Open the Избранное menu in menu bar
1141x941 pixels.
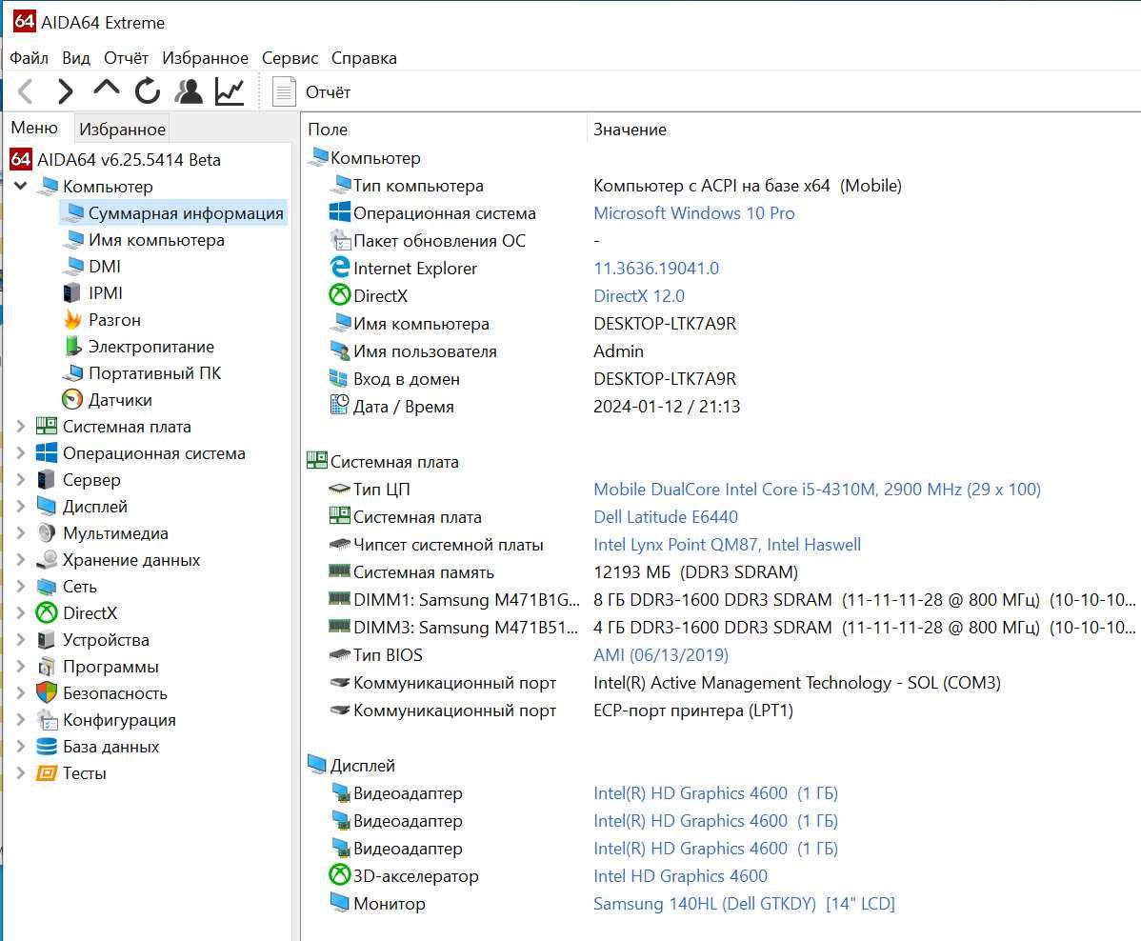coord(205,57)
